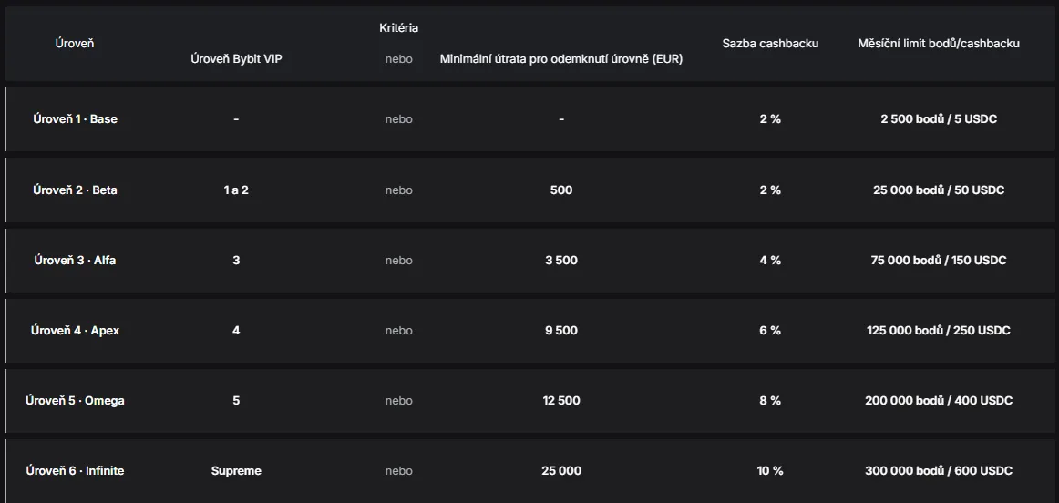Click the Supreme VIP level cell
Image resolution: width=1059 pixels, height=503 pixels.
point(236,470)
